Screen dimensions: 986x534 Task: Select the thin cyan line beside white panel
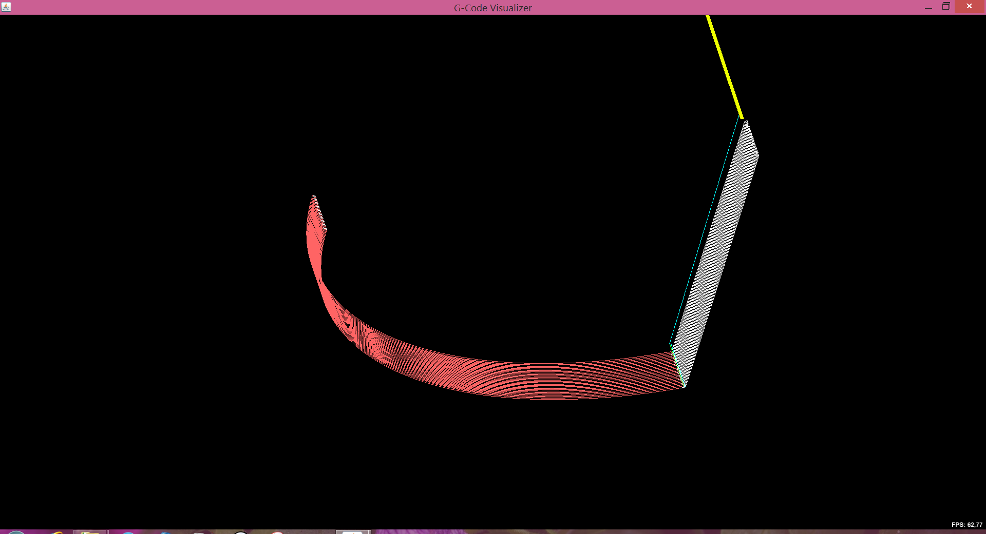(x=705, y=231)
